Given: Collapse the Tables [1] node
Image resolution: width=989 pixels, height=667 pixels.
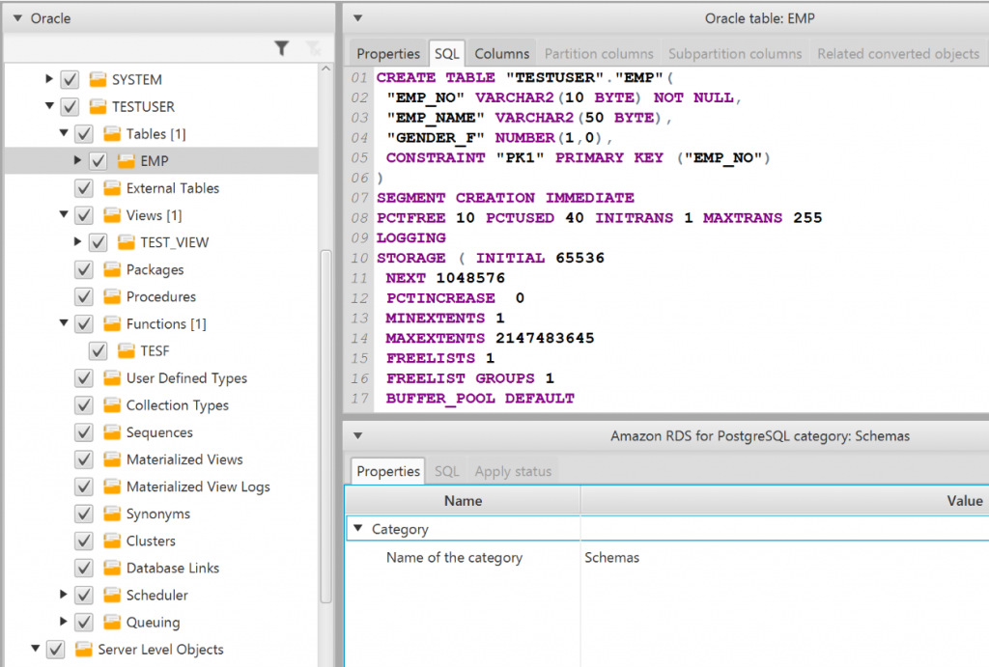Looking at the screenshot, I should [64, 133].
